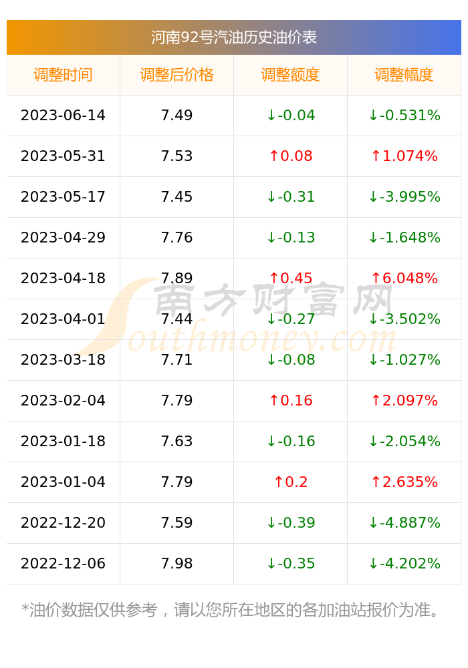Select the 2022-12-06 date cell
The height and width of the screenshot is (668, 468).
click(63, 564)
